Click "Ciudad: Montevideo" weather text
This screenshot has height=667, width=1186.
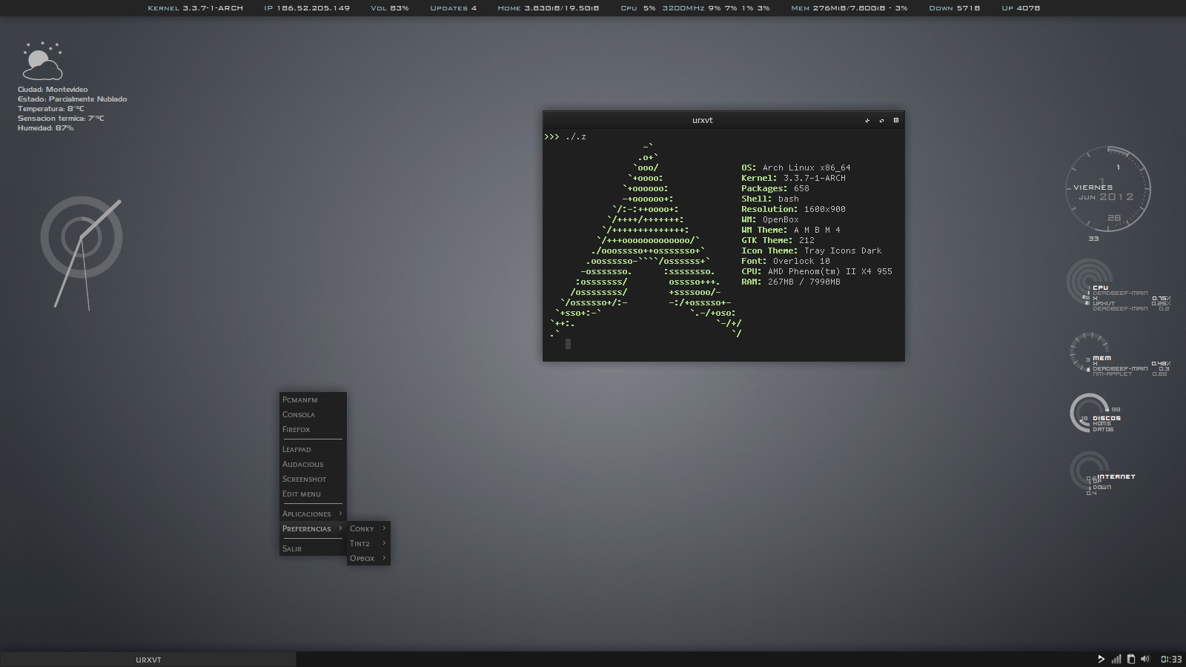(x=53, y=89)
